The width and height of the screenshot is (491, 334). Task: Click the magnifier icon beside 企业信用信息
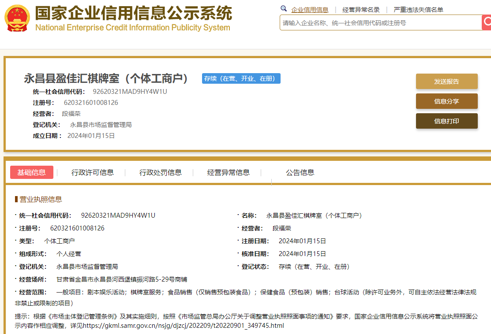pyautogui.click(x=284, y=9)
